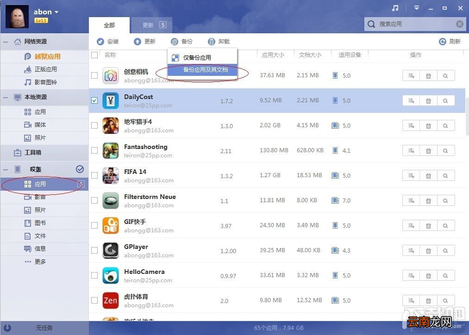Click the 地牢猎手4 app icon
This screenshot has width=469, height=335.
111,125
